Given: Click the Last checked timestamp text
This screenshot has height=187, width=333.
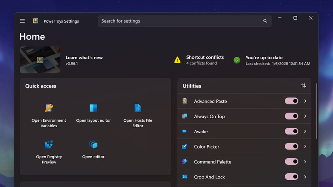Looking at the screenshot, I should click(278, 64).
